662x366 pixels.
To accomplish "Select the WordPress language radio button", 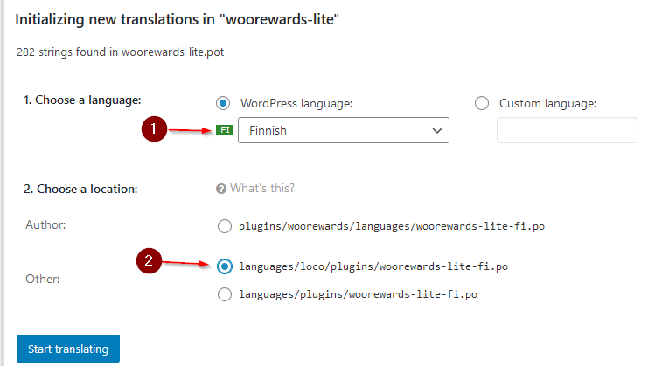I will (224, 103).
